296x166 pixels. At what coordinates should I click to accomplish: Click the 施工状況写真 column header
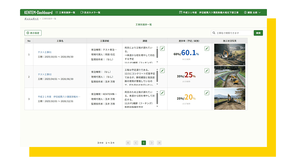[230, 41]
